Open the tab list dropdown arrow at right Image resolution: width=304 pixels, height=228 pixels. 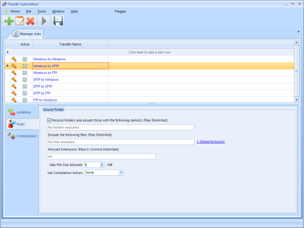click(298, 32)
